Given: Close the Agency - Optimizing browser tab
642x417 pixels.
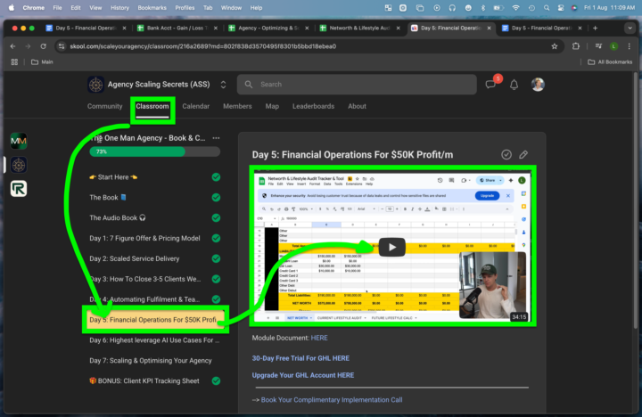Looking at the screenshot, I should click(x=307, y=28).
